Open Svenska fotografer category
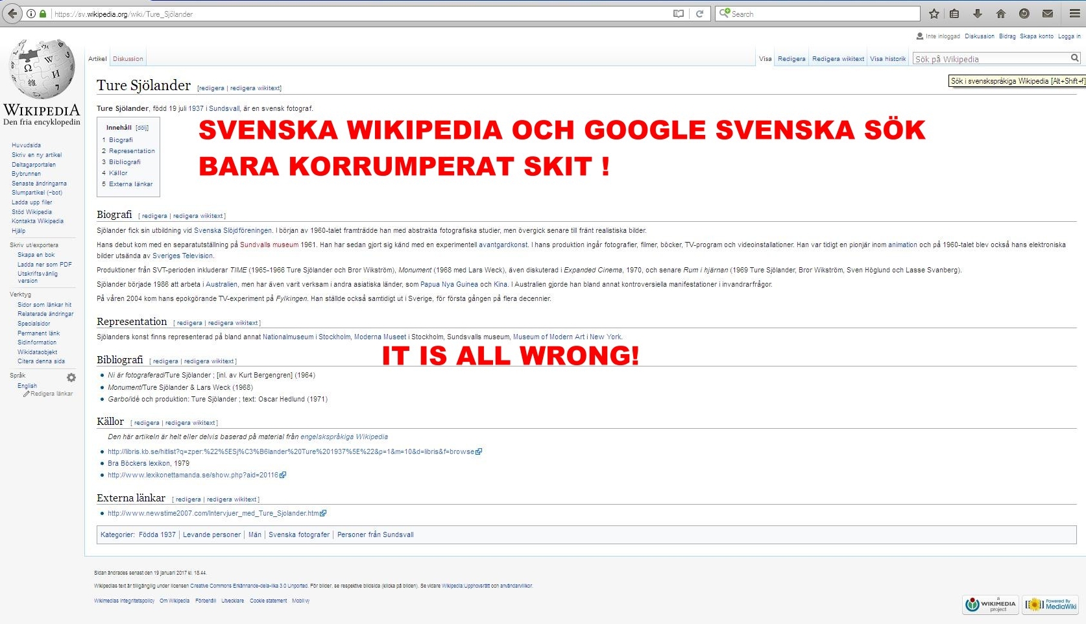The width and height of the screenshot is (1086, 624). (x=299, y=535)
